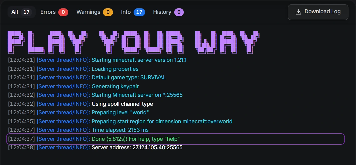
Task: Click 'Starting Minecraft server on *:25565' entry
Action: point(95,95)
